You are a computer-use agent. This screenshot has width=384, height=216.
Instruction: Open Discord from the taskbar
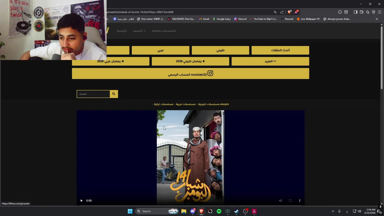(x=193, y=211)
